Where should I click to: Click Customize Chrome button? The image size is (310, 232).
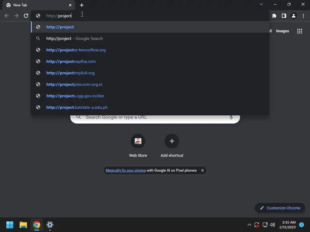coord(280,208)
